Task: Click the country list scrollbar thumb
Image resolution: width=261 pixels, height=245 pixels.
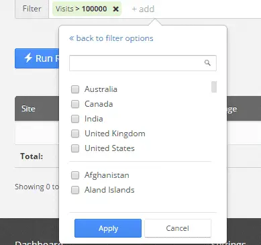Action: [214, 87]
